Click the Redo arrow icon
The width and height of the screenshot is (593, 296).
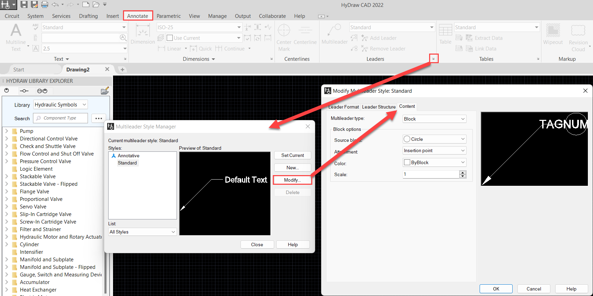tap(70, 4)
